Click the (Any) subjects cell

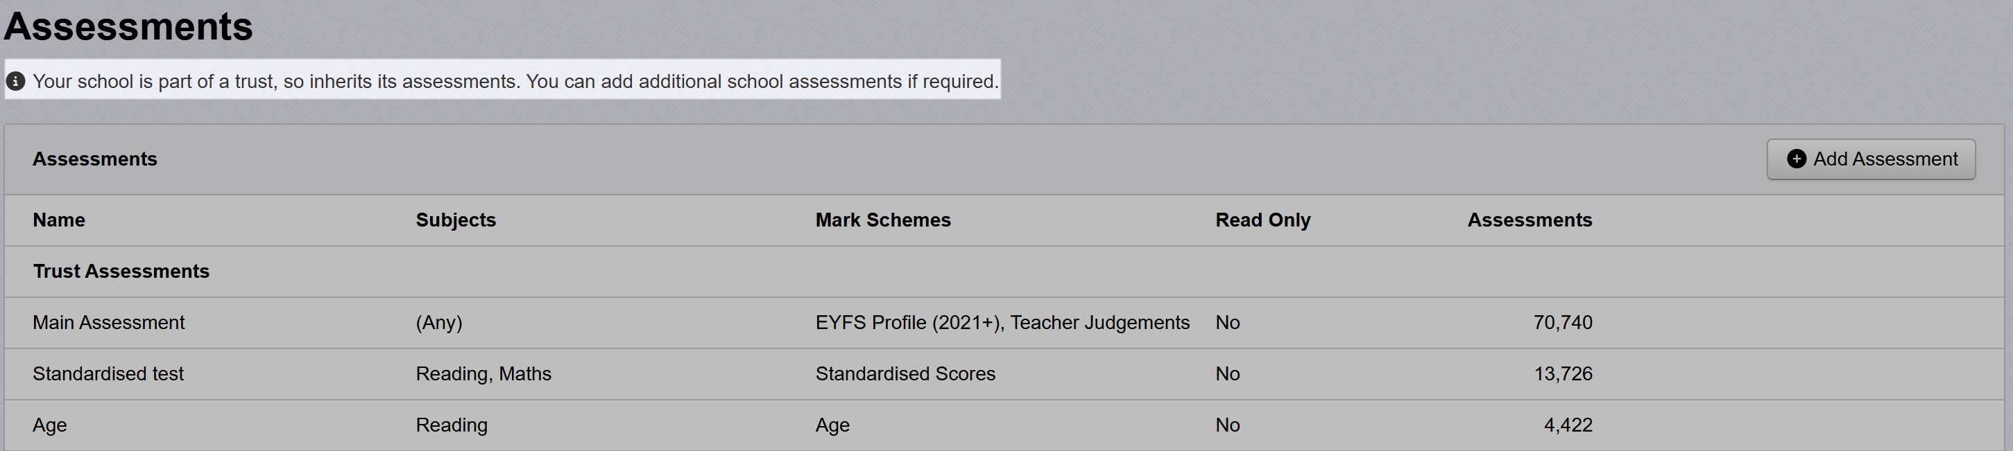[438, 322]
